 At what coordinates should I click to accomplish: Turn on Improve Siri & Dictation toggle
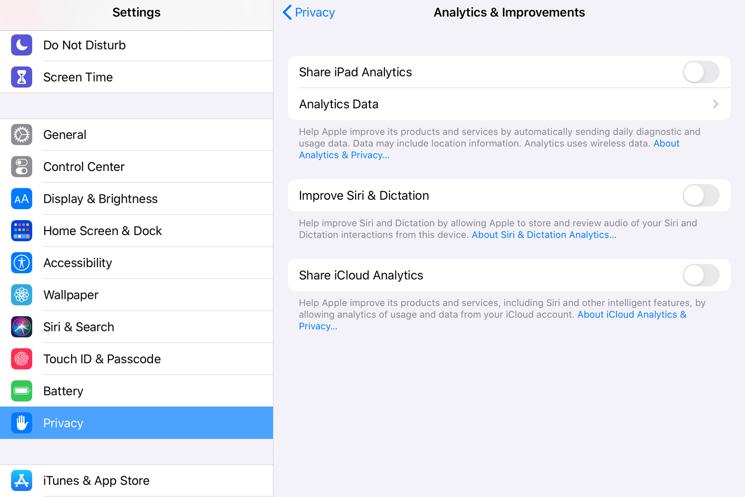tap(701, 195)
